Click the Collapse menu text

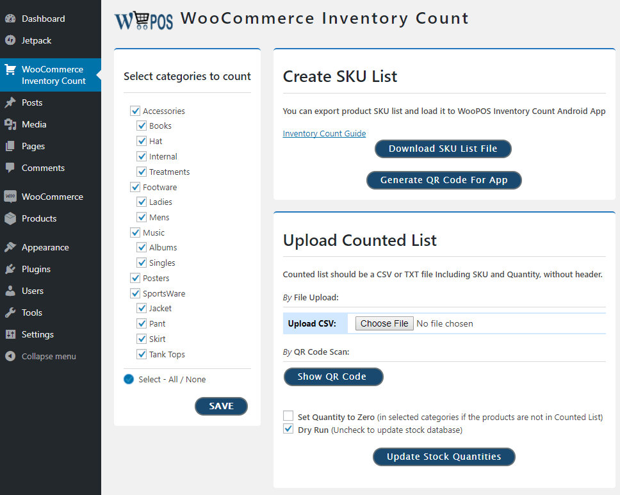pyautogui.click(x=49, y=356)
